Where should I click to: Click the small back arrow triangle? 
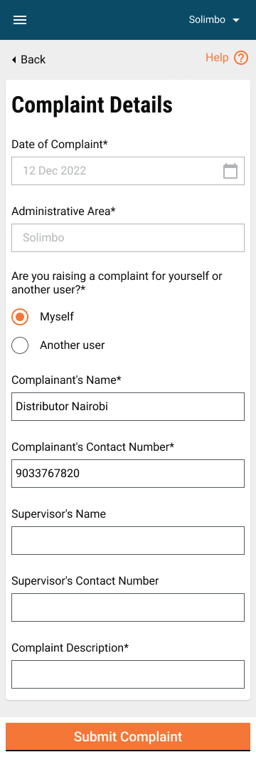pos(14,60)
